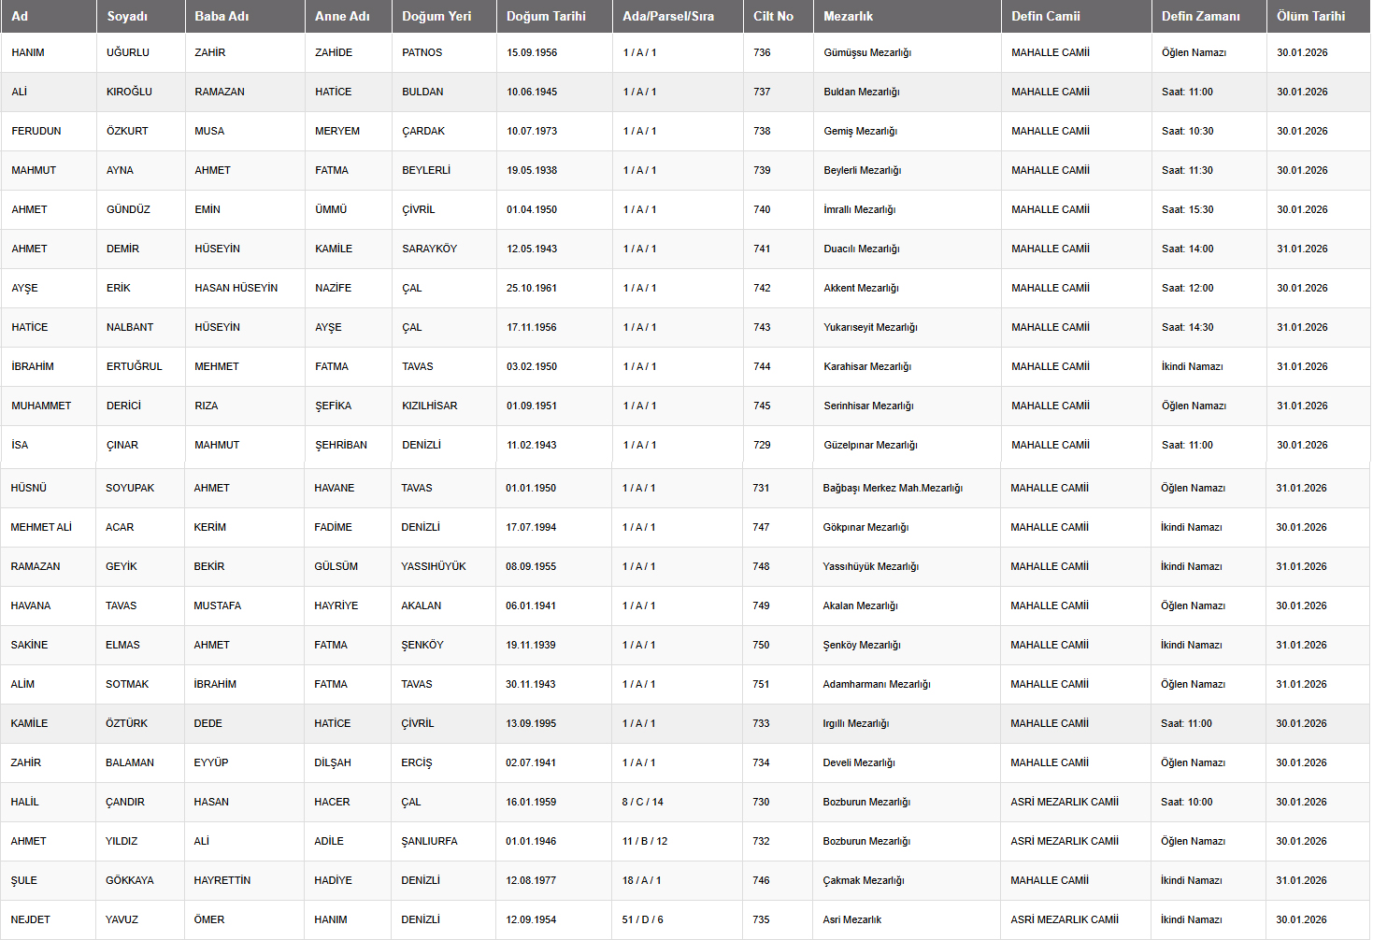Select the Asri Mezarlık cemetery cell

tap(851, 919)
